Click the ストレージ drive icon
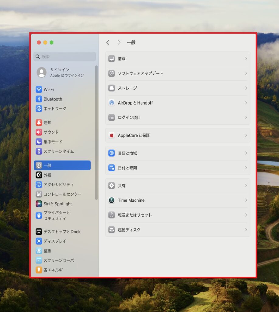Image resolution: width=279 pixels, height=312 pixels. point(111,88)
